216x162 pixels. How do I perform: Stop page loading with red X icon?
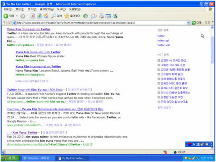[x=33, y=16]
